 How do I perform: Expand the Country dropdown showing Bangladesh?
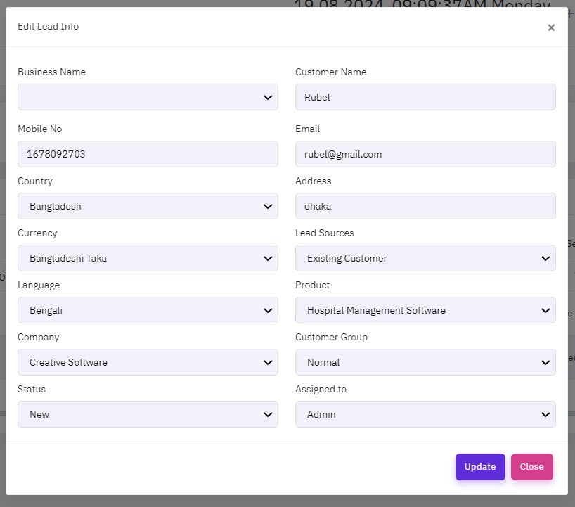(x=148, y=206)
